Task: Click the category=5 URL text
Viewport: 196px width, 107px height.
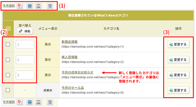Action: click(x=93, y=93)
